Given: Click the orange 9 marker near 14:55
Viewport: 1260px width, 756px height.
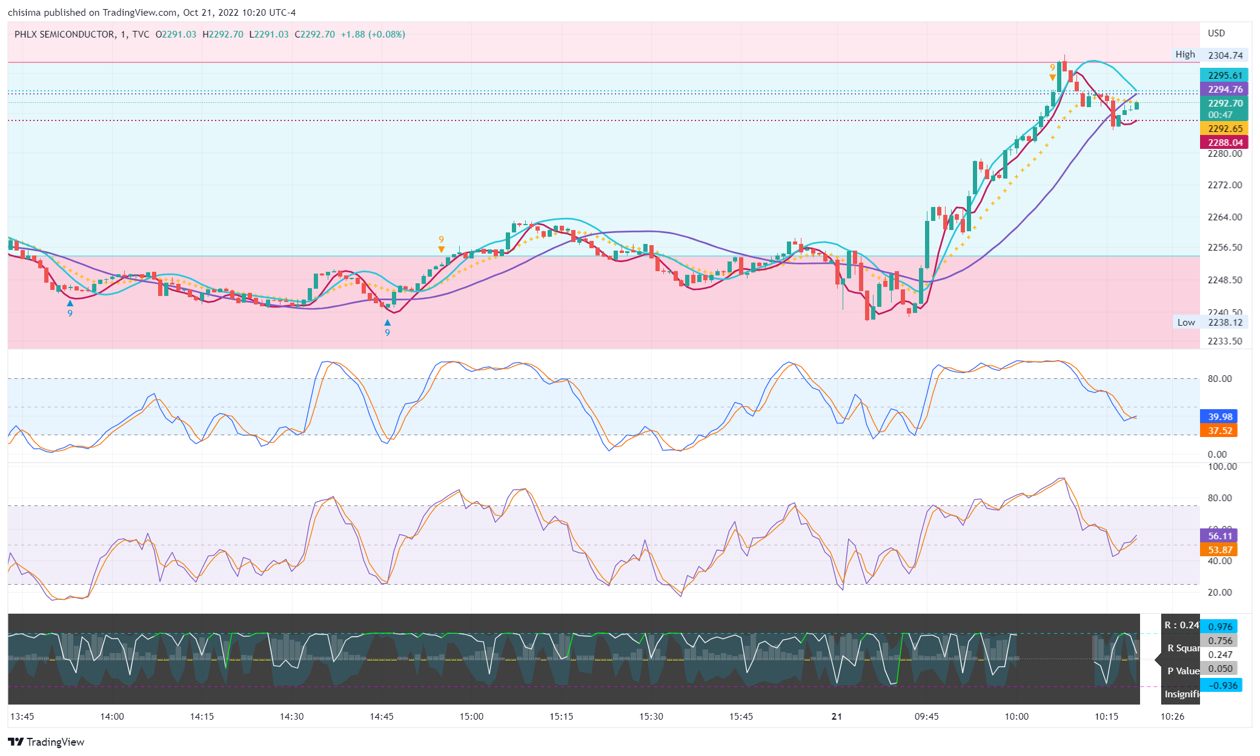Looking at the screenshot, I should click(441, 240).
